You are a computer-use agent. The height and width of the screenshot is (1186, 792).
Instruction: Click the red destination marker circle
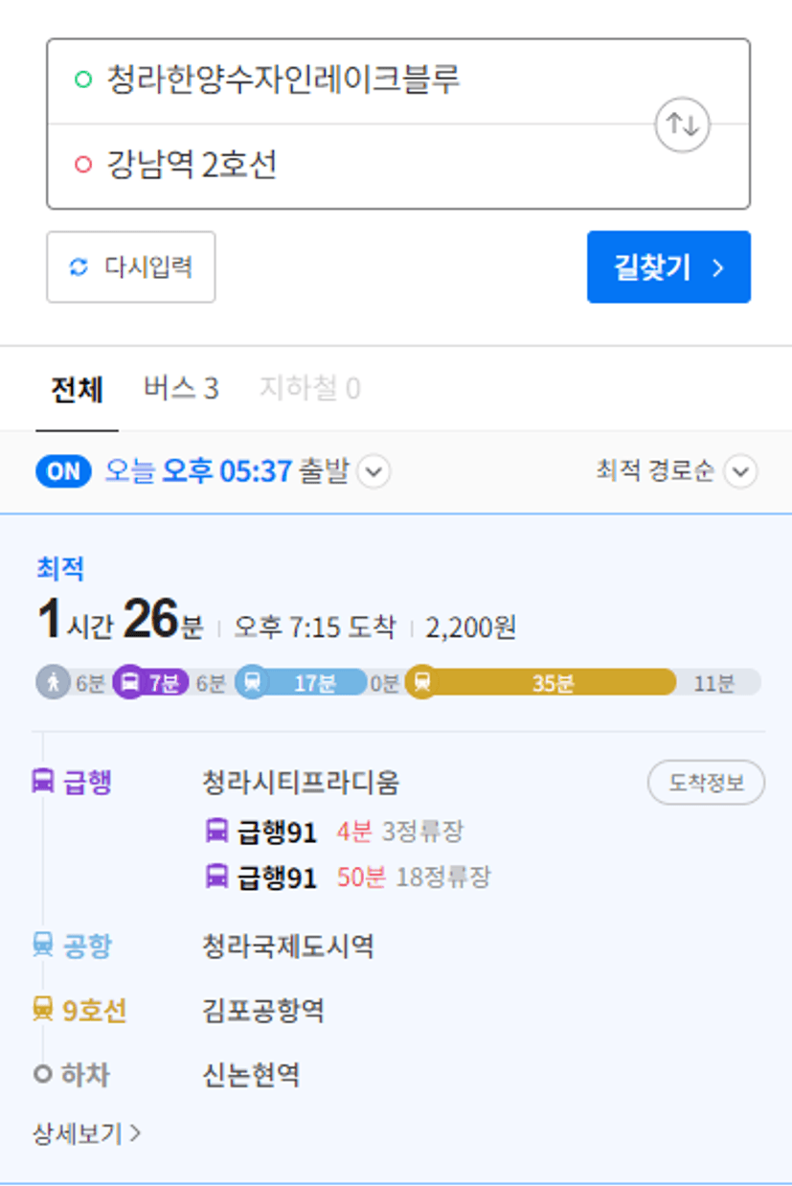pos(83,165)
